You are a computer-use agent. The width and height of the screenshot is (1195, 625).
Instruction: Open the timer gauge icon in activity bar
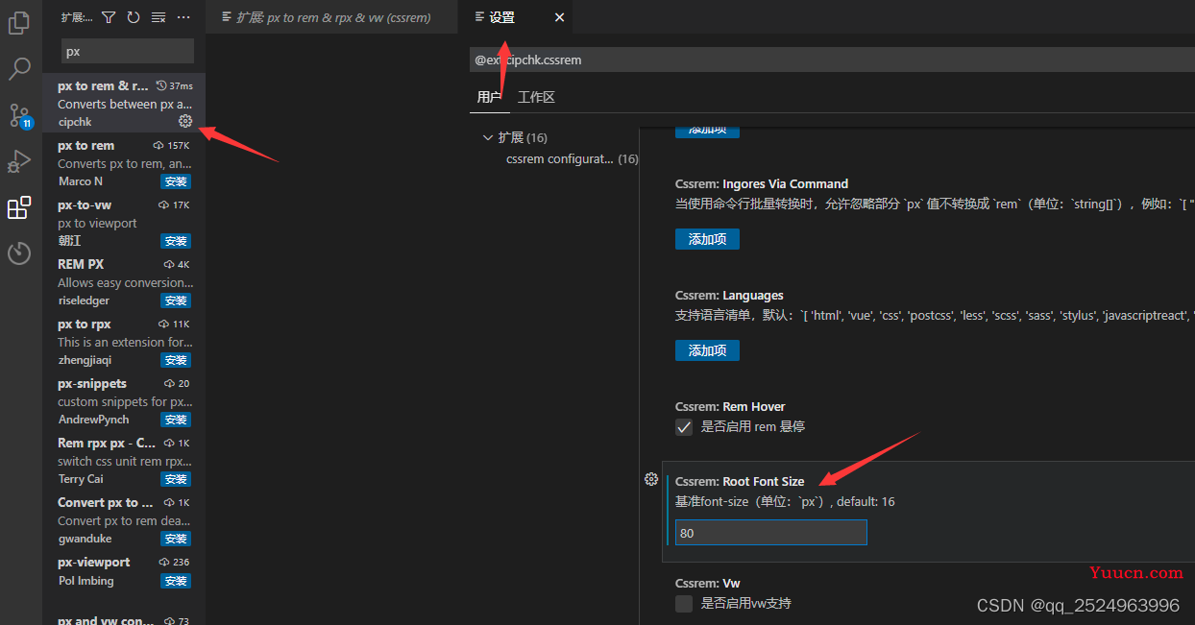tap(19, 253)
